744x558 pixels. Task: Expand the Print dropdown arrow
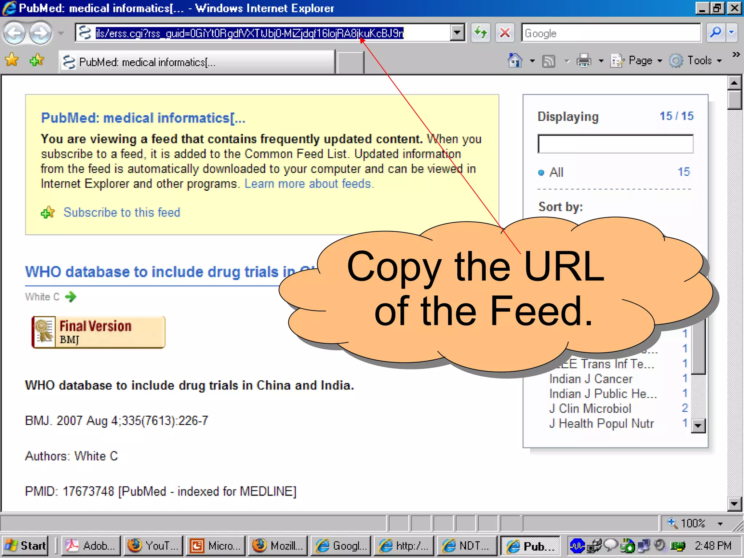tap(601, 61)
